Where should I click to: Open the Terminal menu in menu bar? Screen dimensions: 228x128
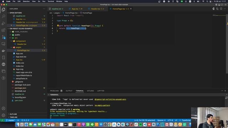point(51,1)
